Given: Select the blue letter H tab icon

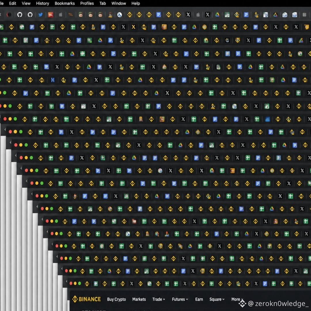Looking at the screenshot, I should tap(53, 80).
